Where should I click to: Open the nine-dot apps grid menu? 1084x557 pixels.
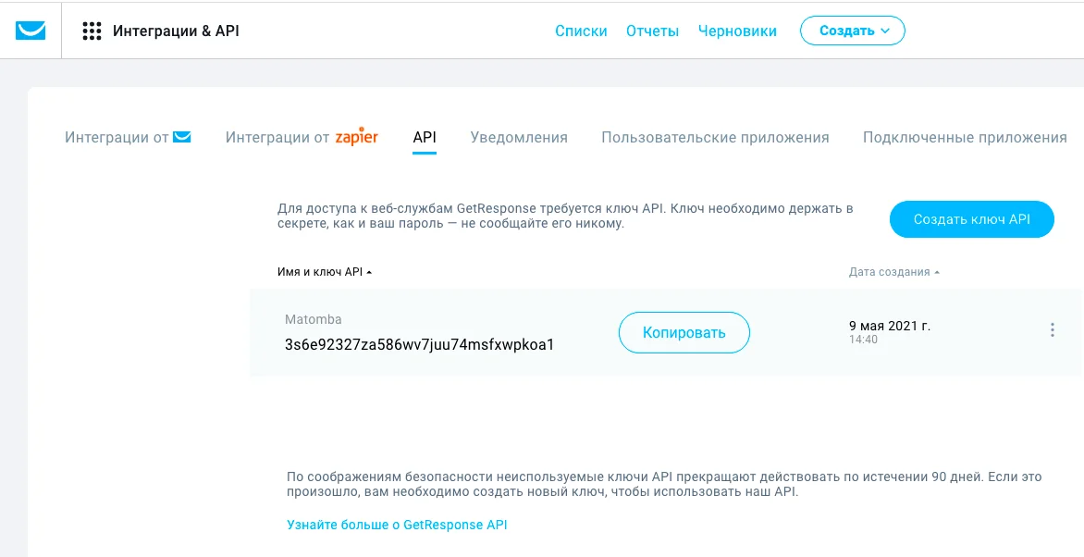pos(92,31)
